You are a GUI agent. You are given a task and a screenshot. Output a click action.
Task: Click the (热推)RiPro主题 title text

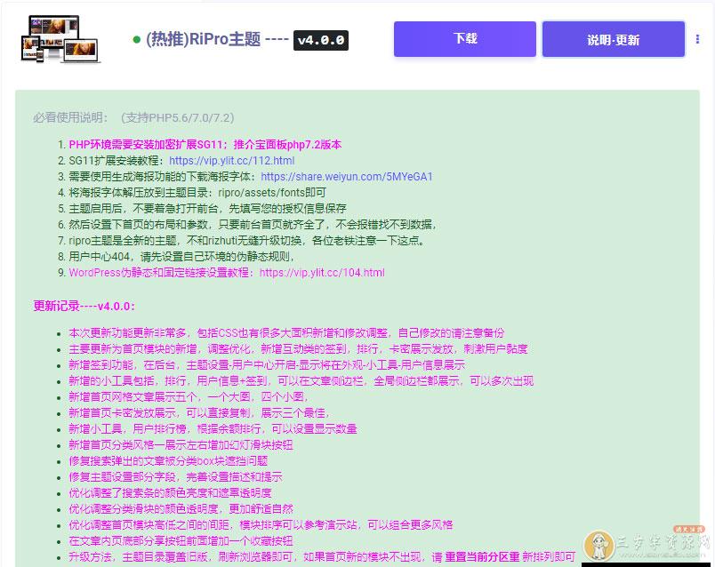tap(203, 39)
